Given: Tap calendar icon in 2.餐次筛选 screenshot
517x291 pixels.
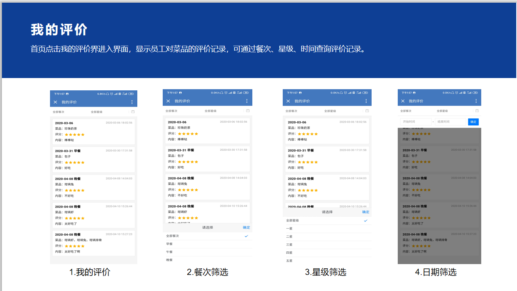Looking at the screenshot, I should [x=248, y=111].
